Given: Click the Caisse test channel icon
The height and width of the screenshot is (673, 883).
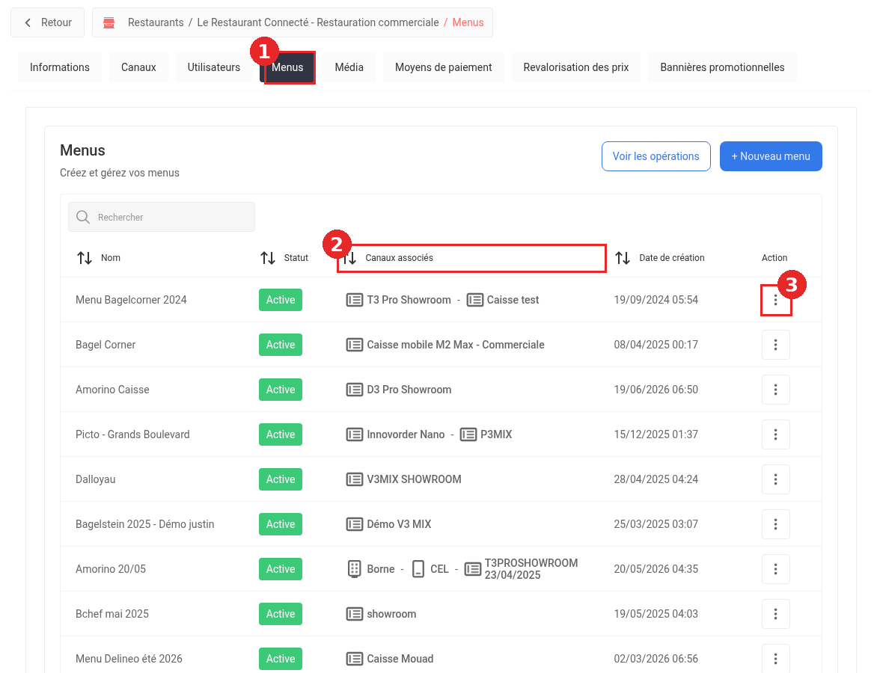Looking at the screenshot, I should 474,300.
